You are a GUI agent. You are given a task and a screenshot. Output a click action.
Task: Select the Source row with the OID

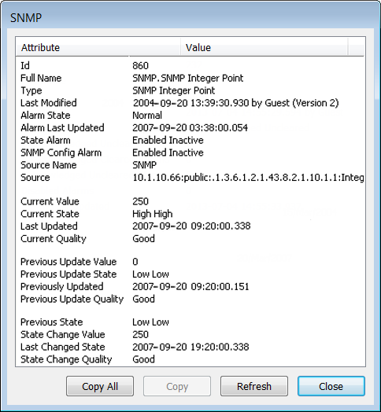coord(190,178)
